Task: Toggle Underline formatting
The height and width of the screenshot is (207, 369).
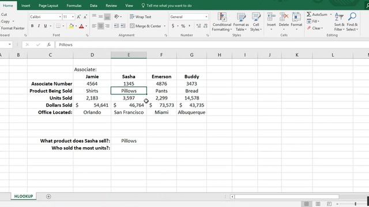Action: [45, 26]
